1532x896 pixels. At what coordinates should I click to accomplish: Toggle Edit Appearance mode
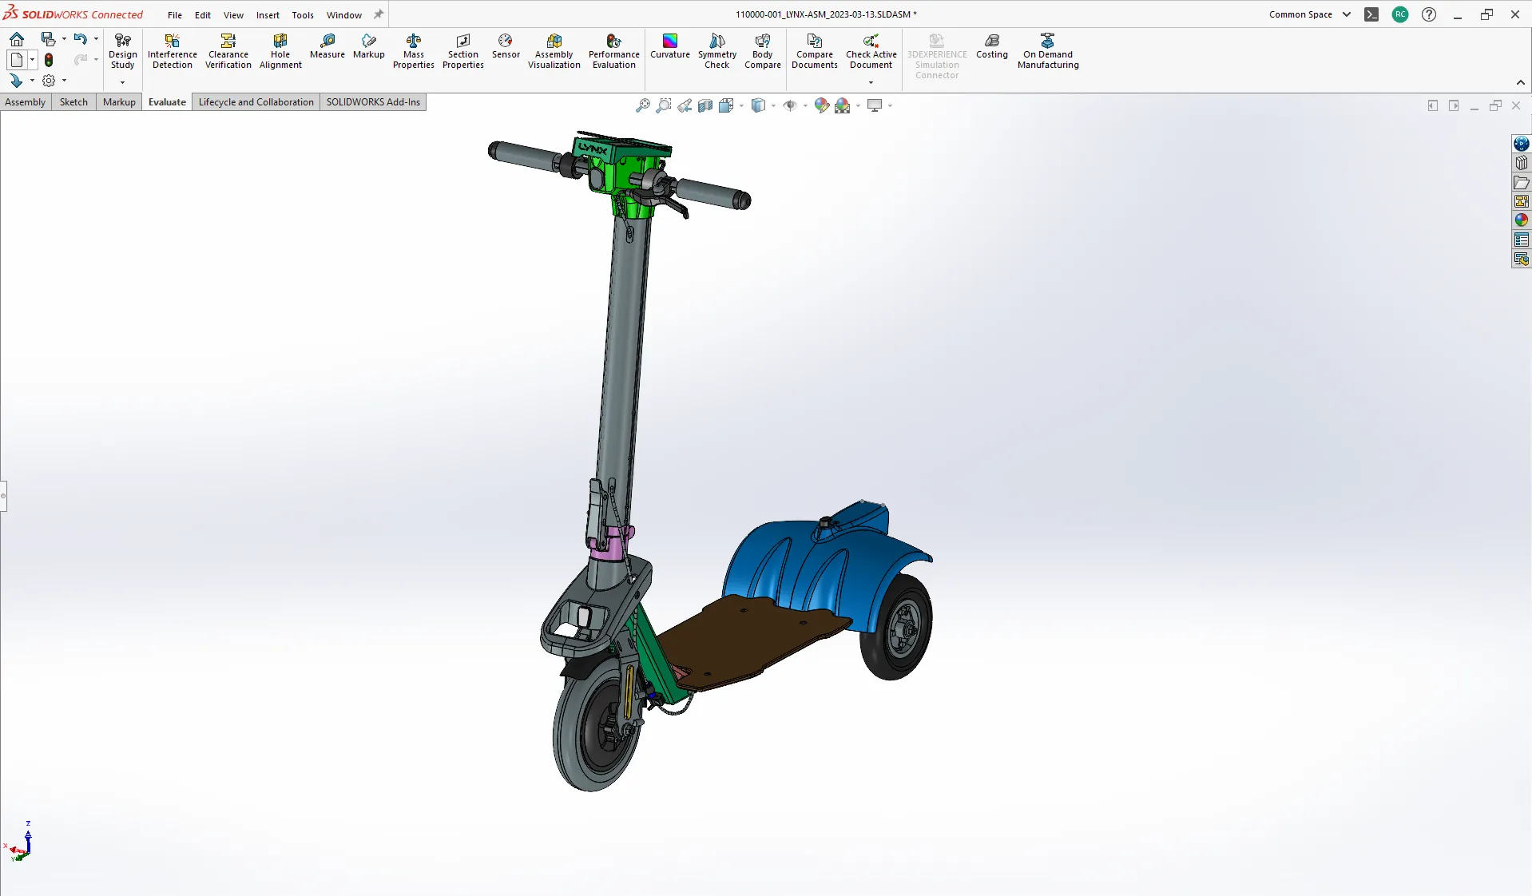click(821, 105)
